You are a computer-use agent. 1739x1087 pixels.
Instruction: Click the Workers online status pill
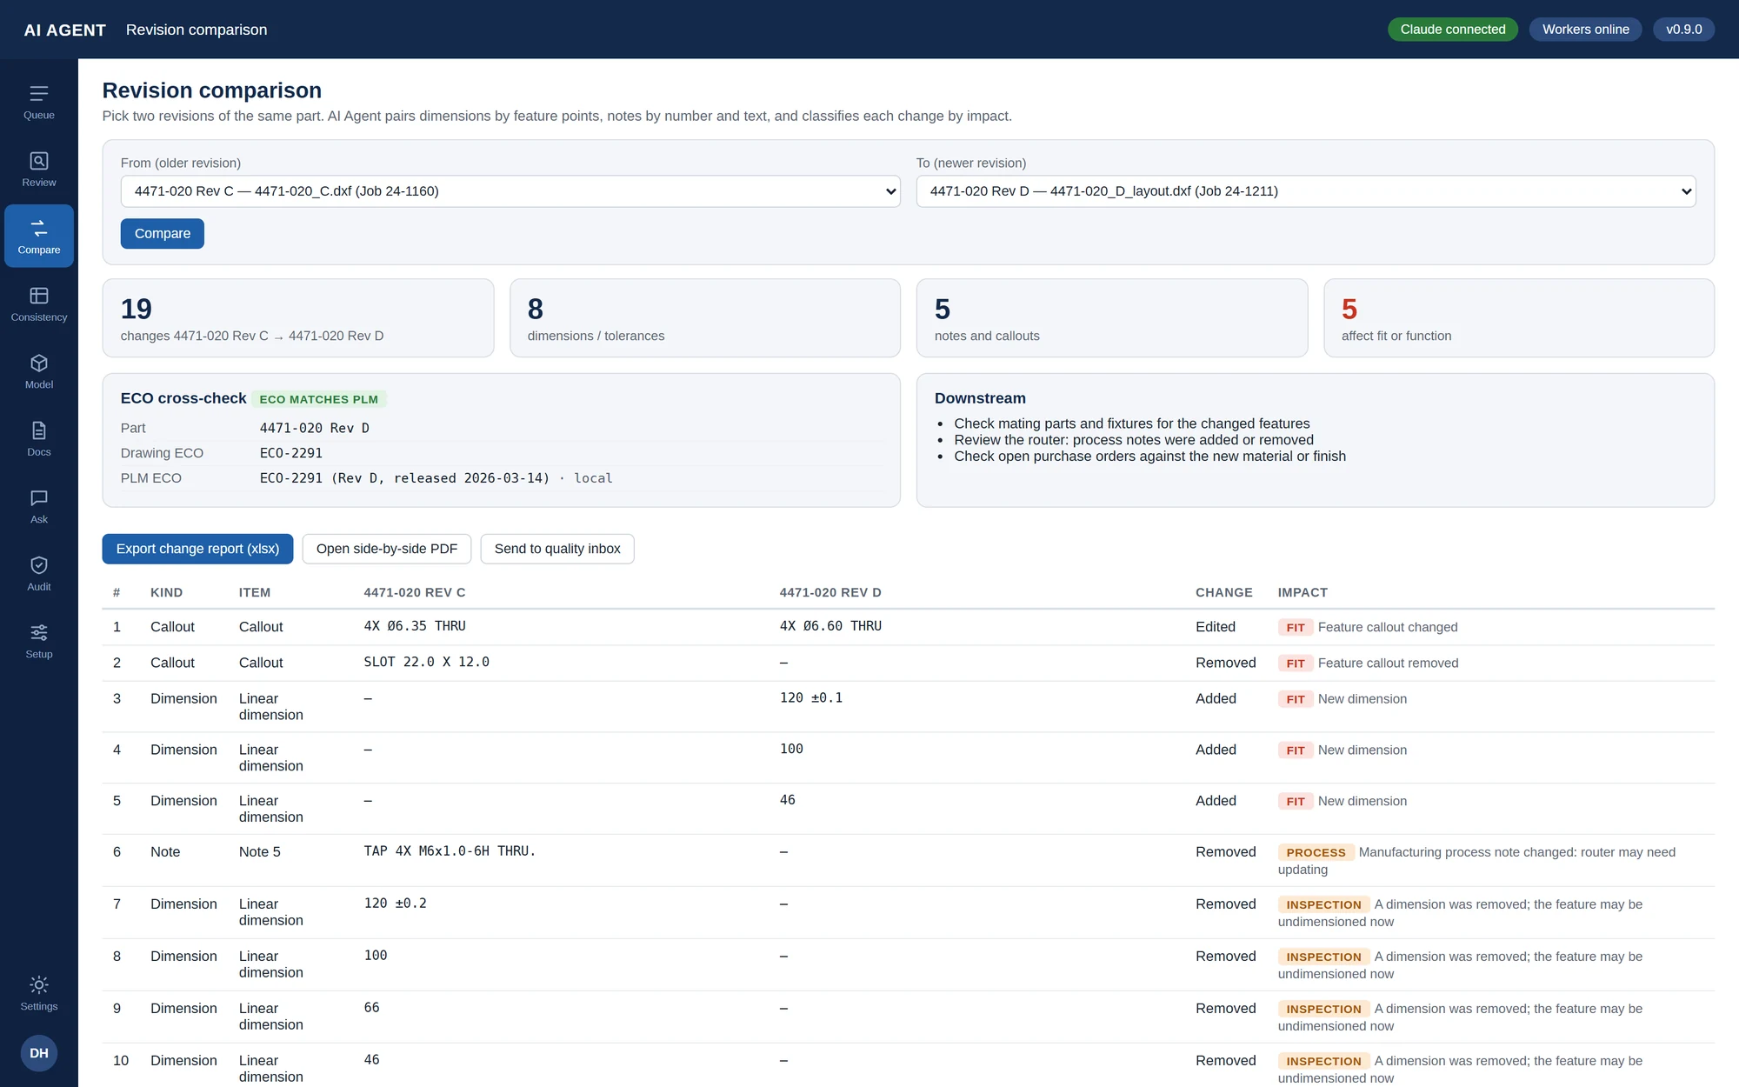[x=1586, y=30]
